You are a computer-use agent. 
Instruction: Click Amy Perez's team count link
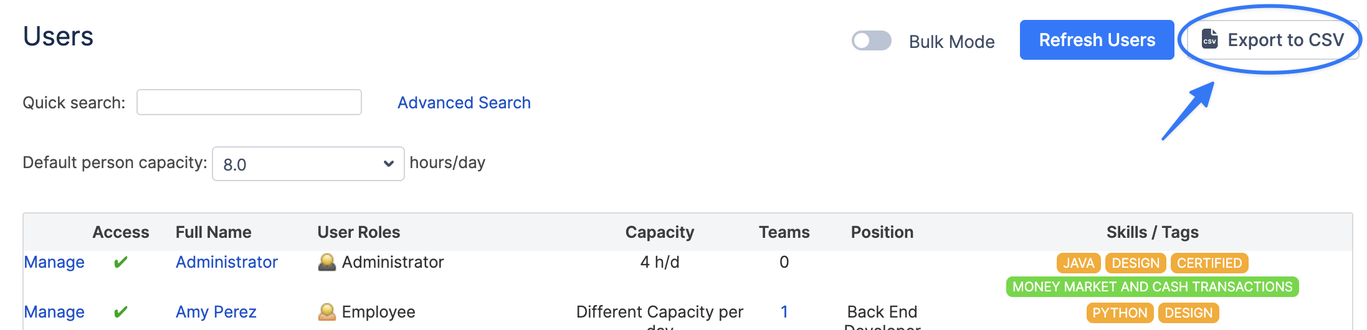(784, 312)
